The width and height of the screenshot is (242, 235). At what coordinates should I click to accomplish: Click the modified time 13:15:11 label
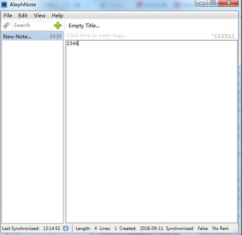point(223,36)
